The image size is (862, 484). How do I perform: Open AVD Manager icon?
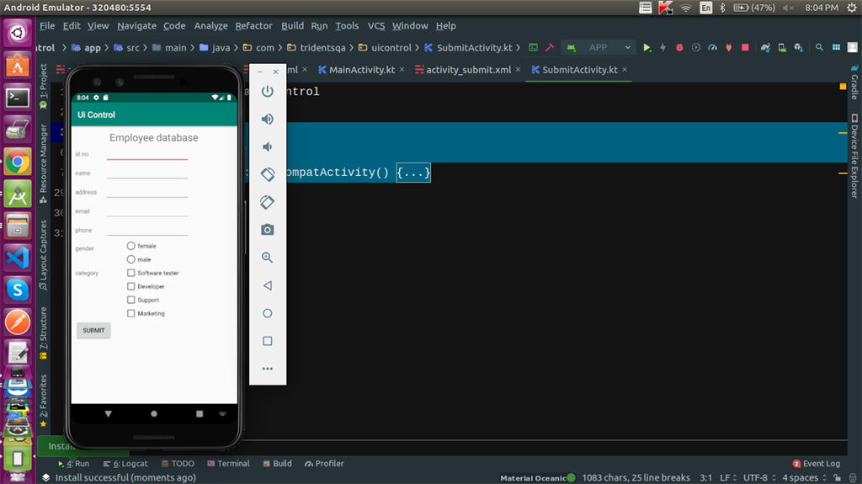coord(782,48)
